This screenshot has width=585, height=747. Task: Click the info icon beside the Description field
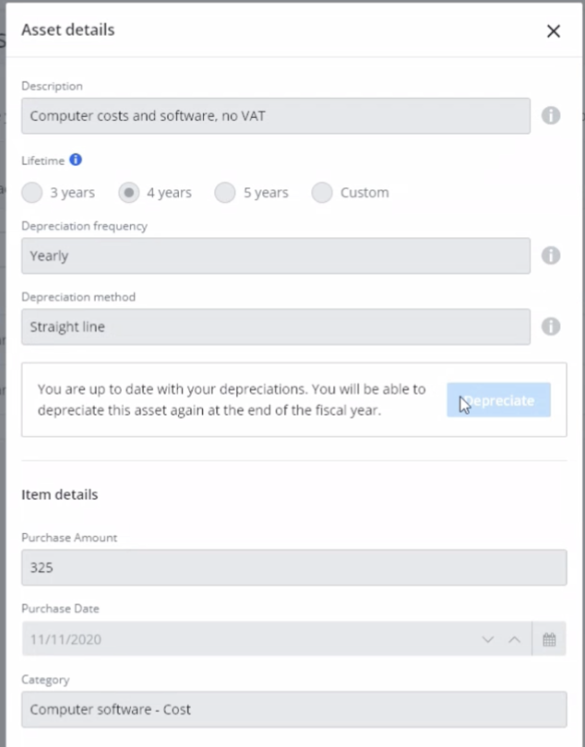point(551,116)
